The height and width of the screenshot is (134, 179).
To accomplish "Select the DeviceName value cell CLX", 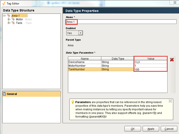I will [x=150, y=62].
